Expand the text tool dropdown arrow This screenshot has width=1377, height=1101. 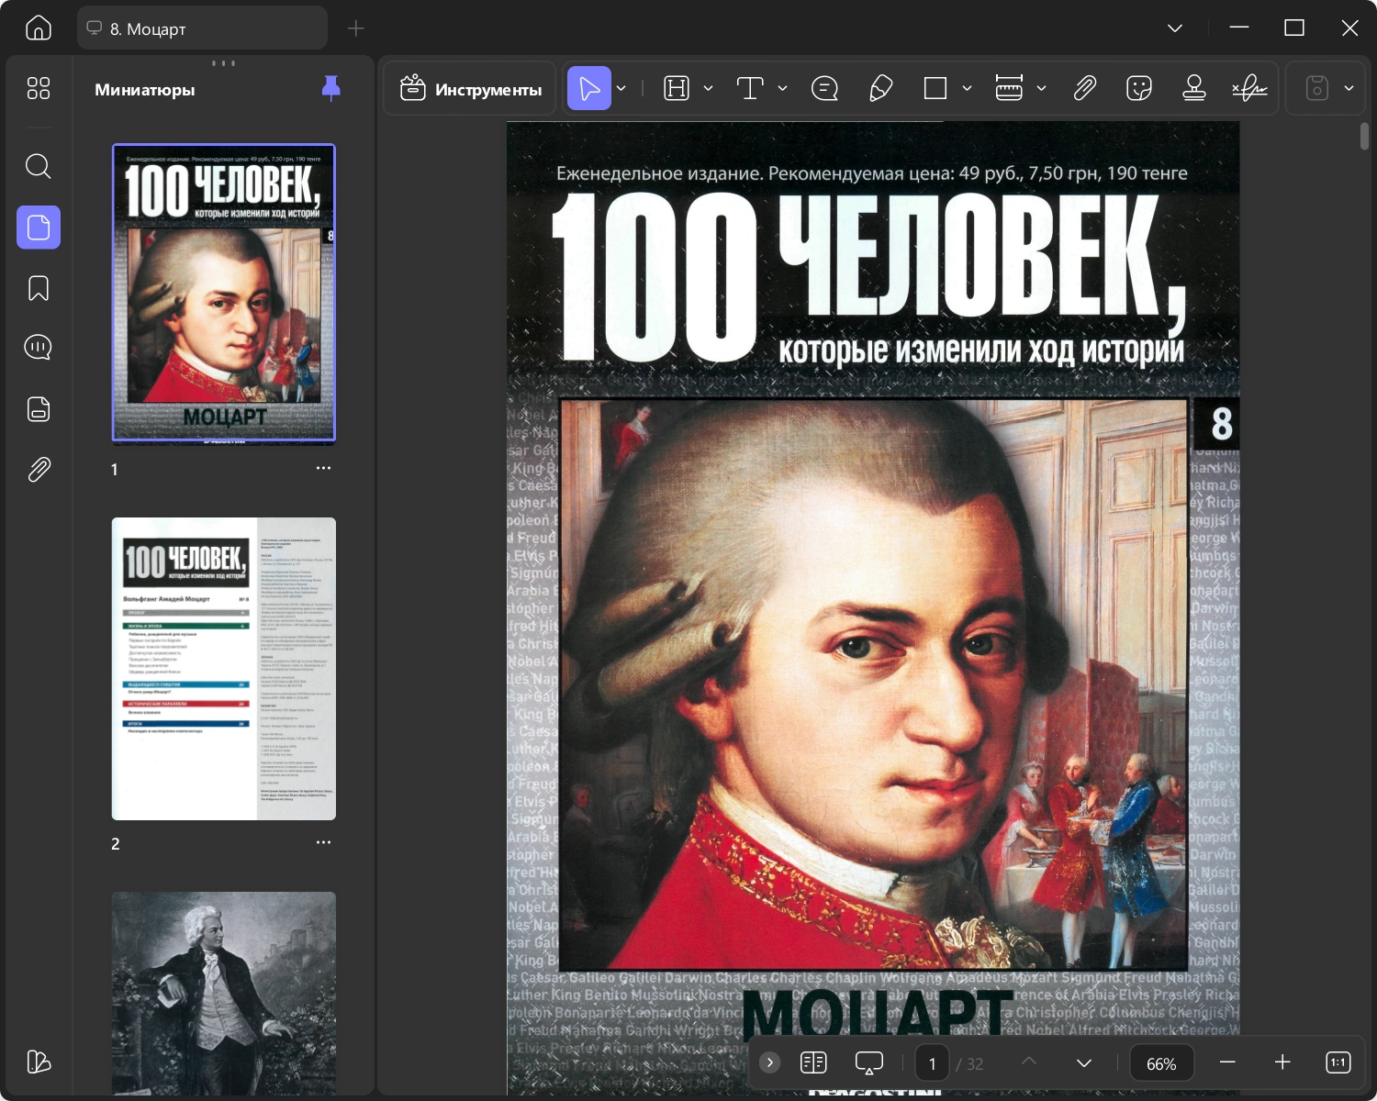(x=782, y=88)
